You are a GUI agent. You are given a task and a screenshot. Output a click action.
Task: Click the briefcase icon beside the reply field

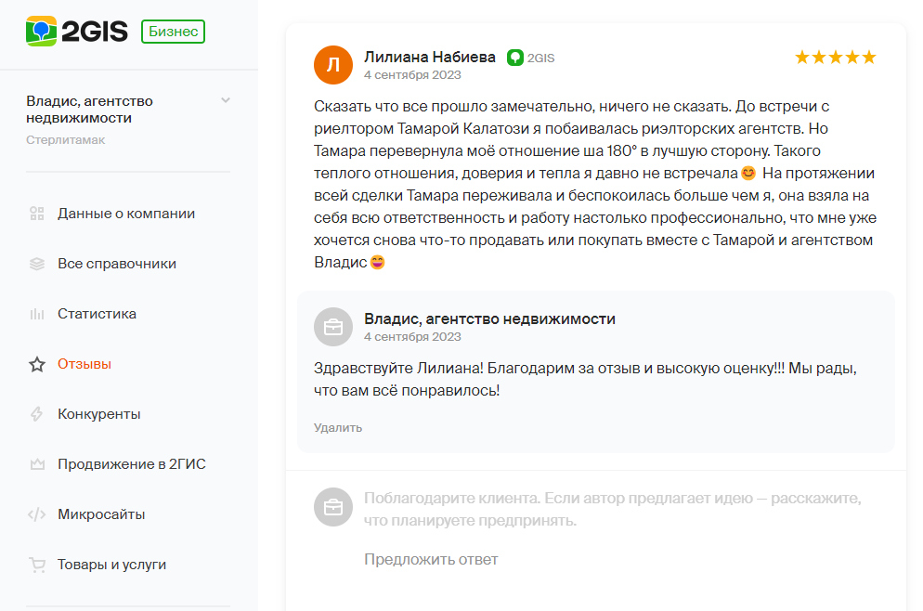(x=333, y=507)
